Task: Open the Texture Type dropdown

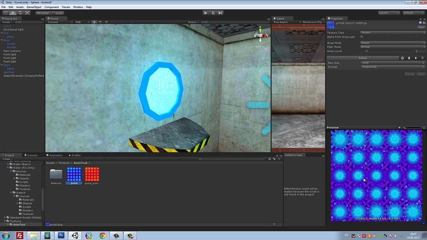Action: (x=393, y=33)
